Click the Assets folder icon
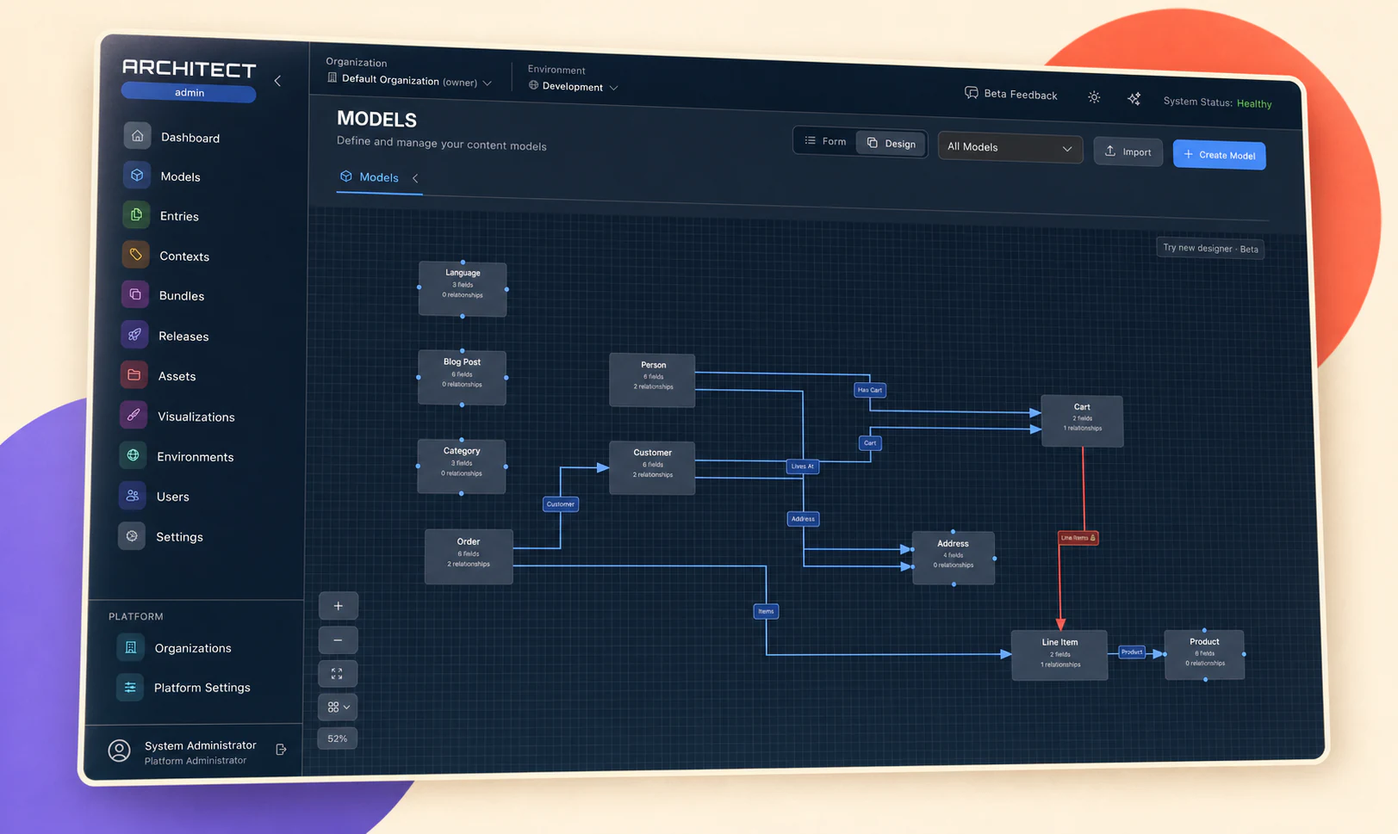This screenshot has width=1398, height=834. pos(134,375)
